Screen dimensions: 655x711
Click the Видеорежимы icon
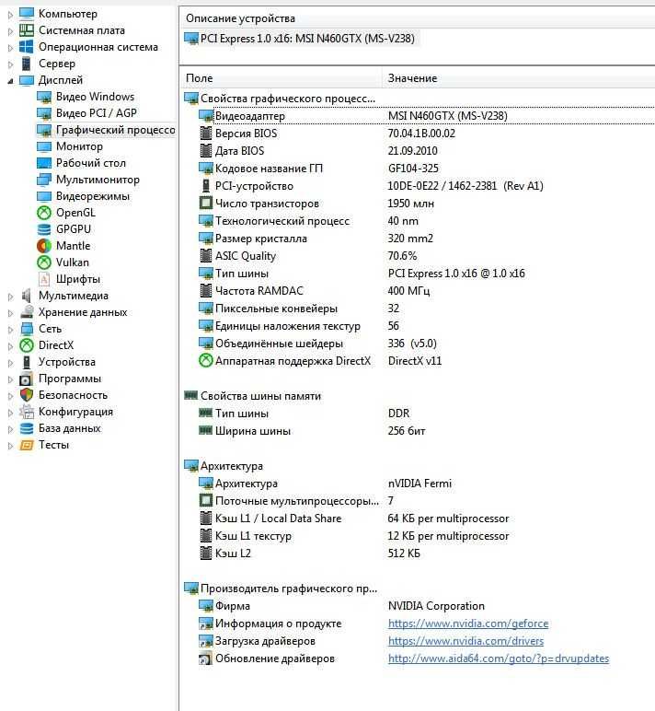click(44, 196)
